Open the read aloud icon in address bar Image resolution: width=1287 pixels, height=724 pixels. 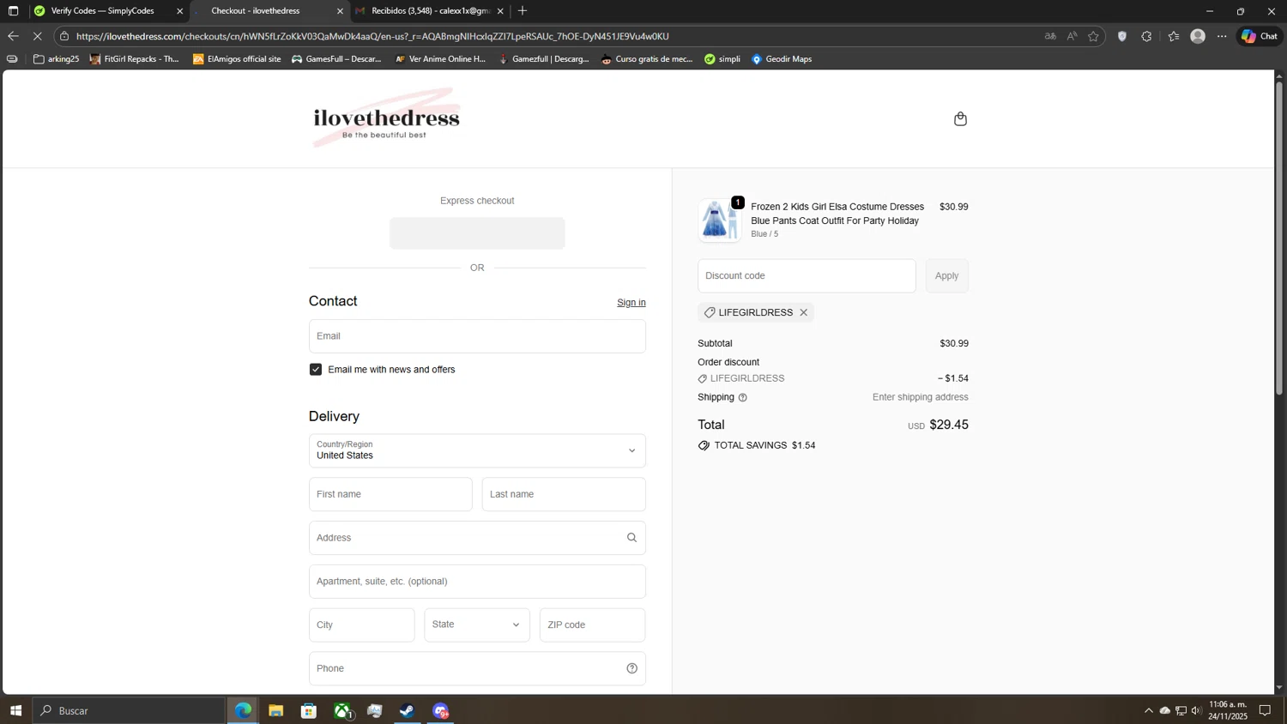(x=1072, y=36)
